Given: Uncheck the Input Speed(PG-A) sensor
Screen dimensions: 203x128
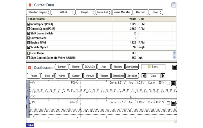Looking at the screenshot, I should [x=28, y=24].
